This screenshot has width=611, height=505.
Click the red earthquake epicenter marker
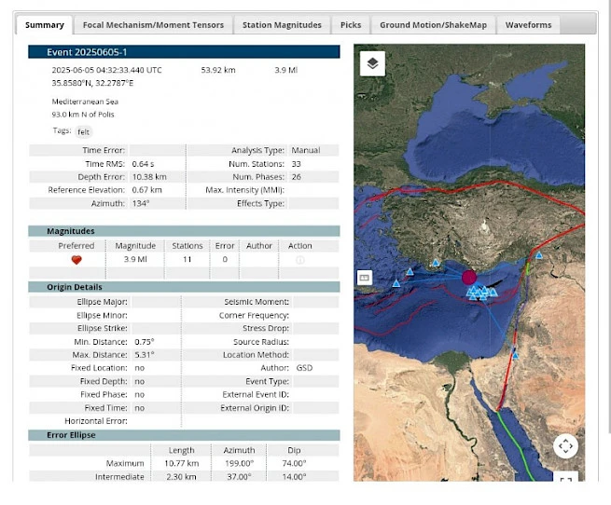[x=469, y=277]
